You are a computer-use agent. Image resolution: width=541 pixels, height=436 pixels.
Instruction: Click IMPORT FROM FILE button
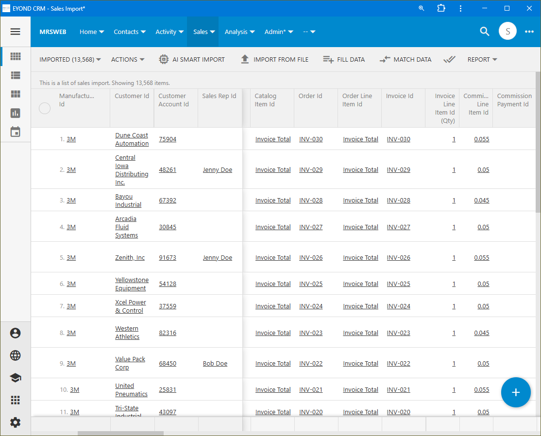coord(274,59)
